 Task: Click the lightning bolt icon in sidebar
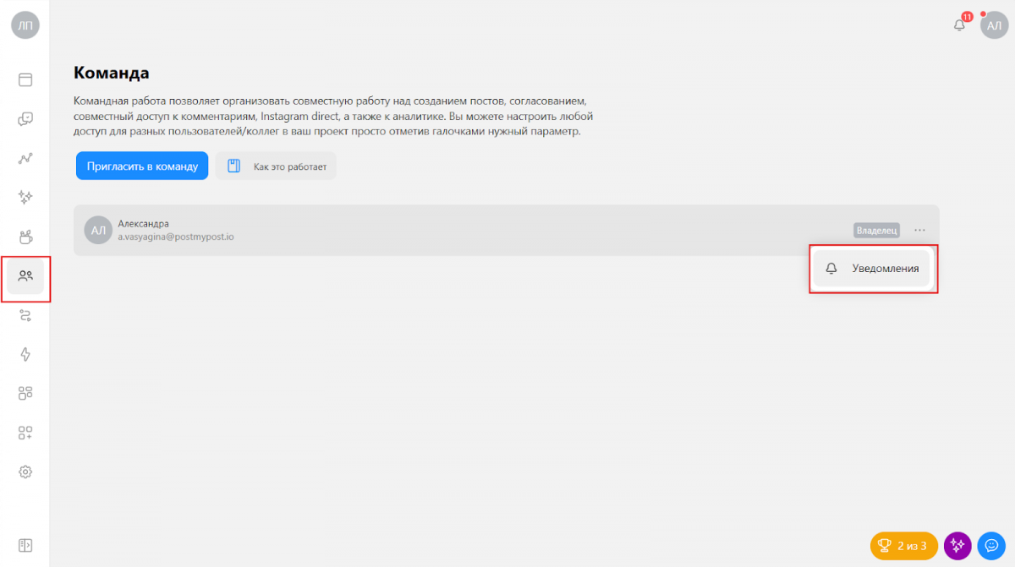pos(25,354)
